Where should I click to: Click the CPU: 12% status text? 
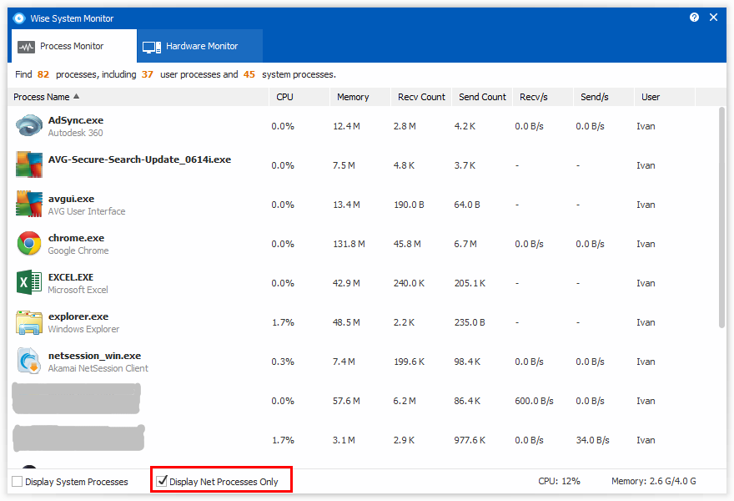click(x=559, y=481)
